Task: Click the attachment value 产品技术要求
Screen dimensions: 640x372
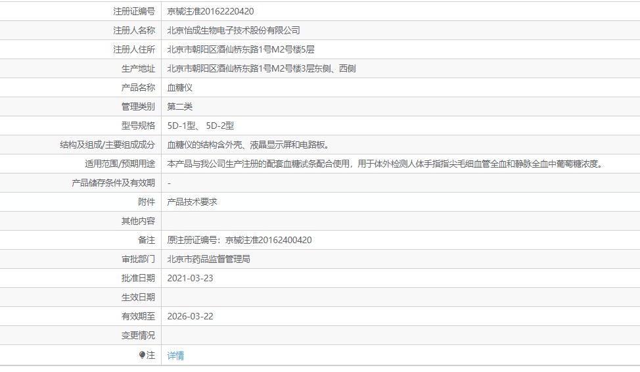Action: pos(193,202)
